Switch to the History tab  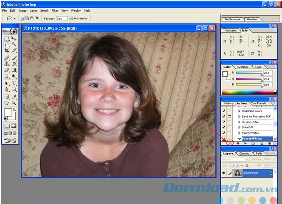pyautogui.click(x=229, y=103)
